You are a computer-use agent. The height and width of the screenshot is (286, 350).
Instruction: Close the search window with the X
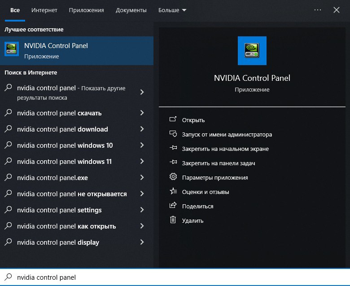pos(337,10)
